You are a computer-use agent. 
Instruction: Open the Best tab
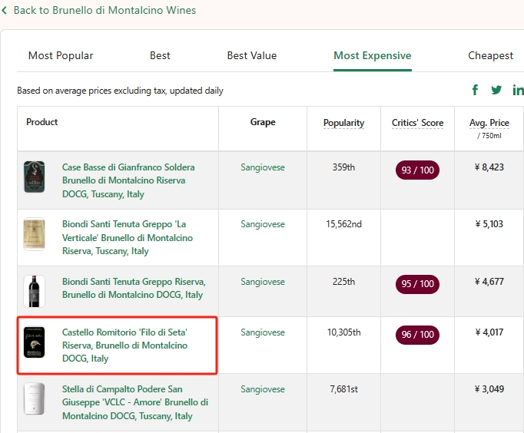coord(160,55)
